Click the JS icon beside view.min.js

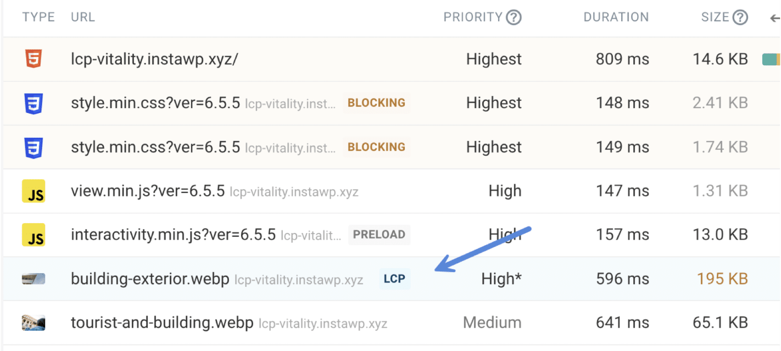pos(33,191)
